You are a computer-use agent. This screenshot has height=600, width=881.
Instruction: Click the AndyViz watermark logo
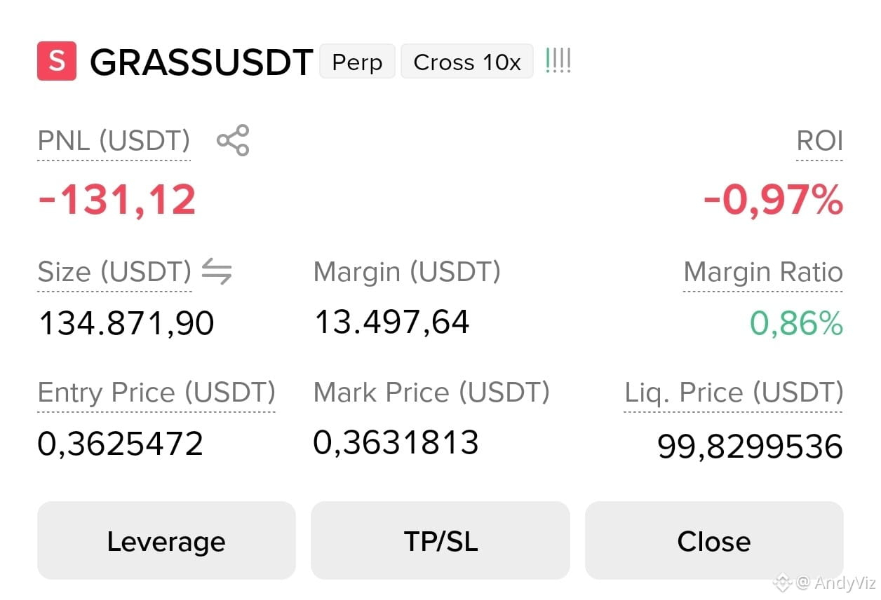(781, 582)
